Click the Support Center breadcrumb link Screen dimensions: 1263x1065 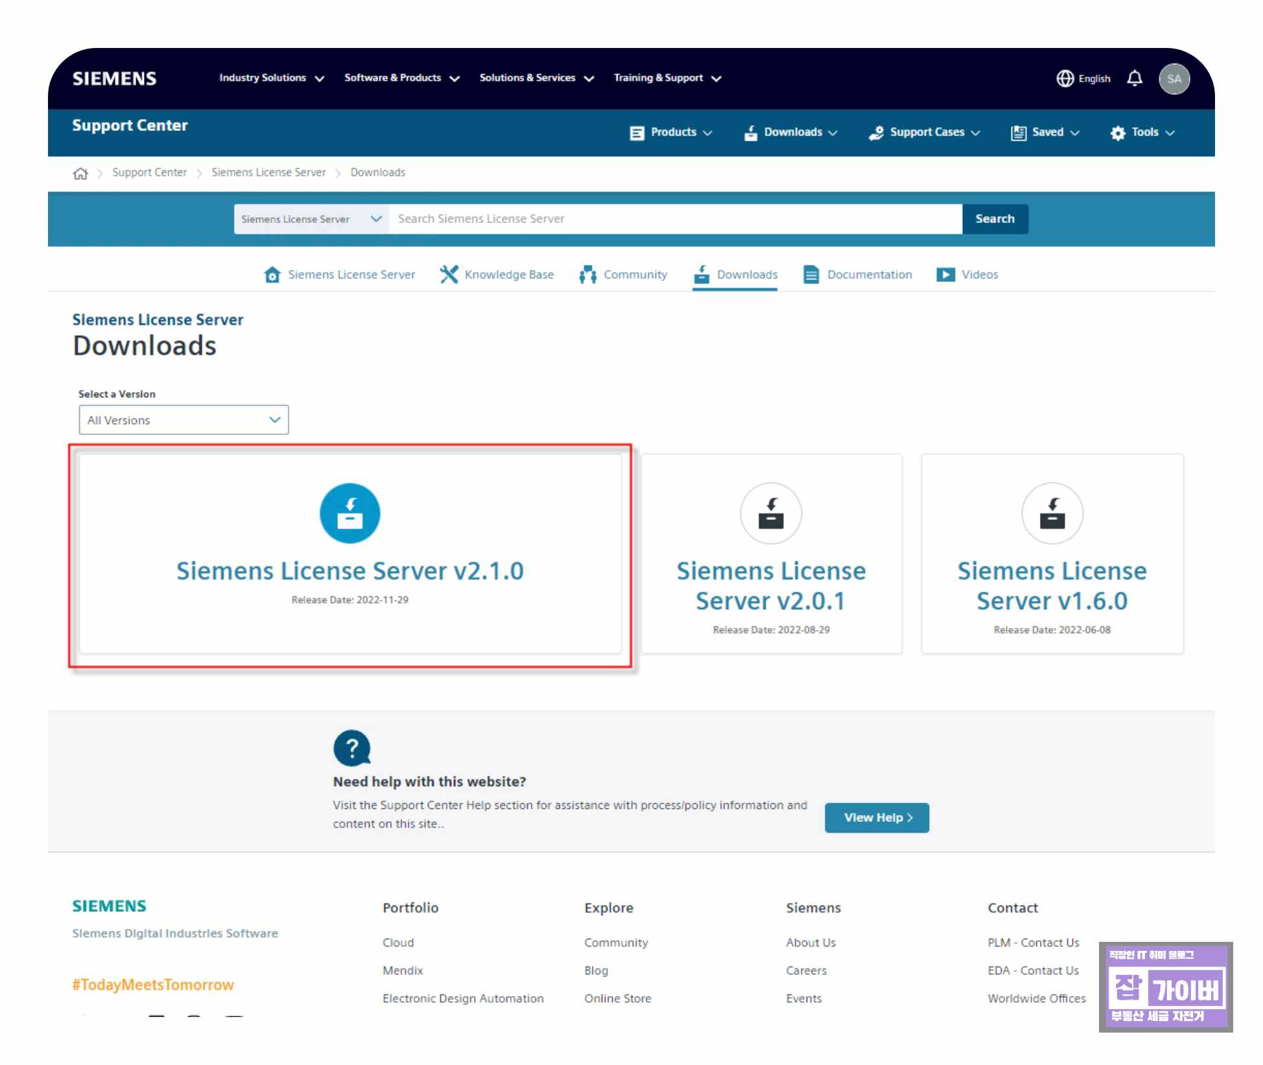[x=149, y=172]
